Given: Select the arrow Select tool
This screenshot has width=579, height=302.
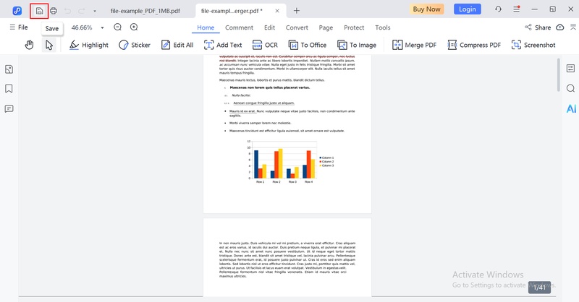Looking at the screenshot, I should (49, 45).
